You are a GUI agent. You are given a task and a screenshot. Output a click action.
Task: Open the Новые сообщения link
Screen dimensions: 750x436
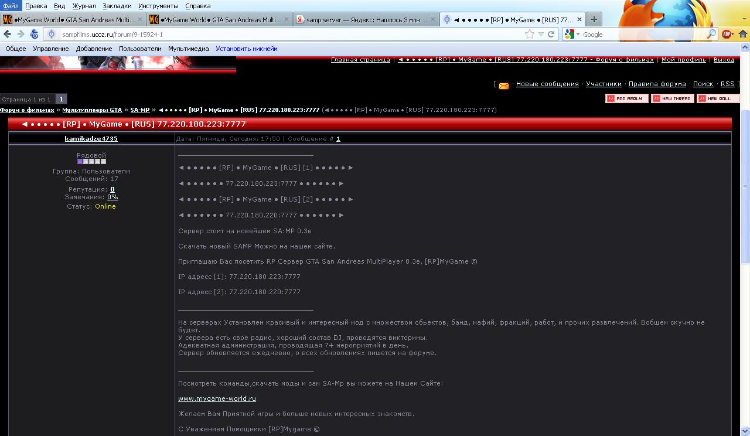click(547, 84)
